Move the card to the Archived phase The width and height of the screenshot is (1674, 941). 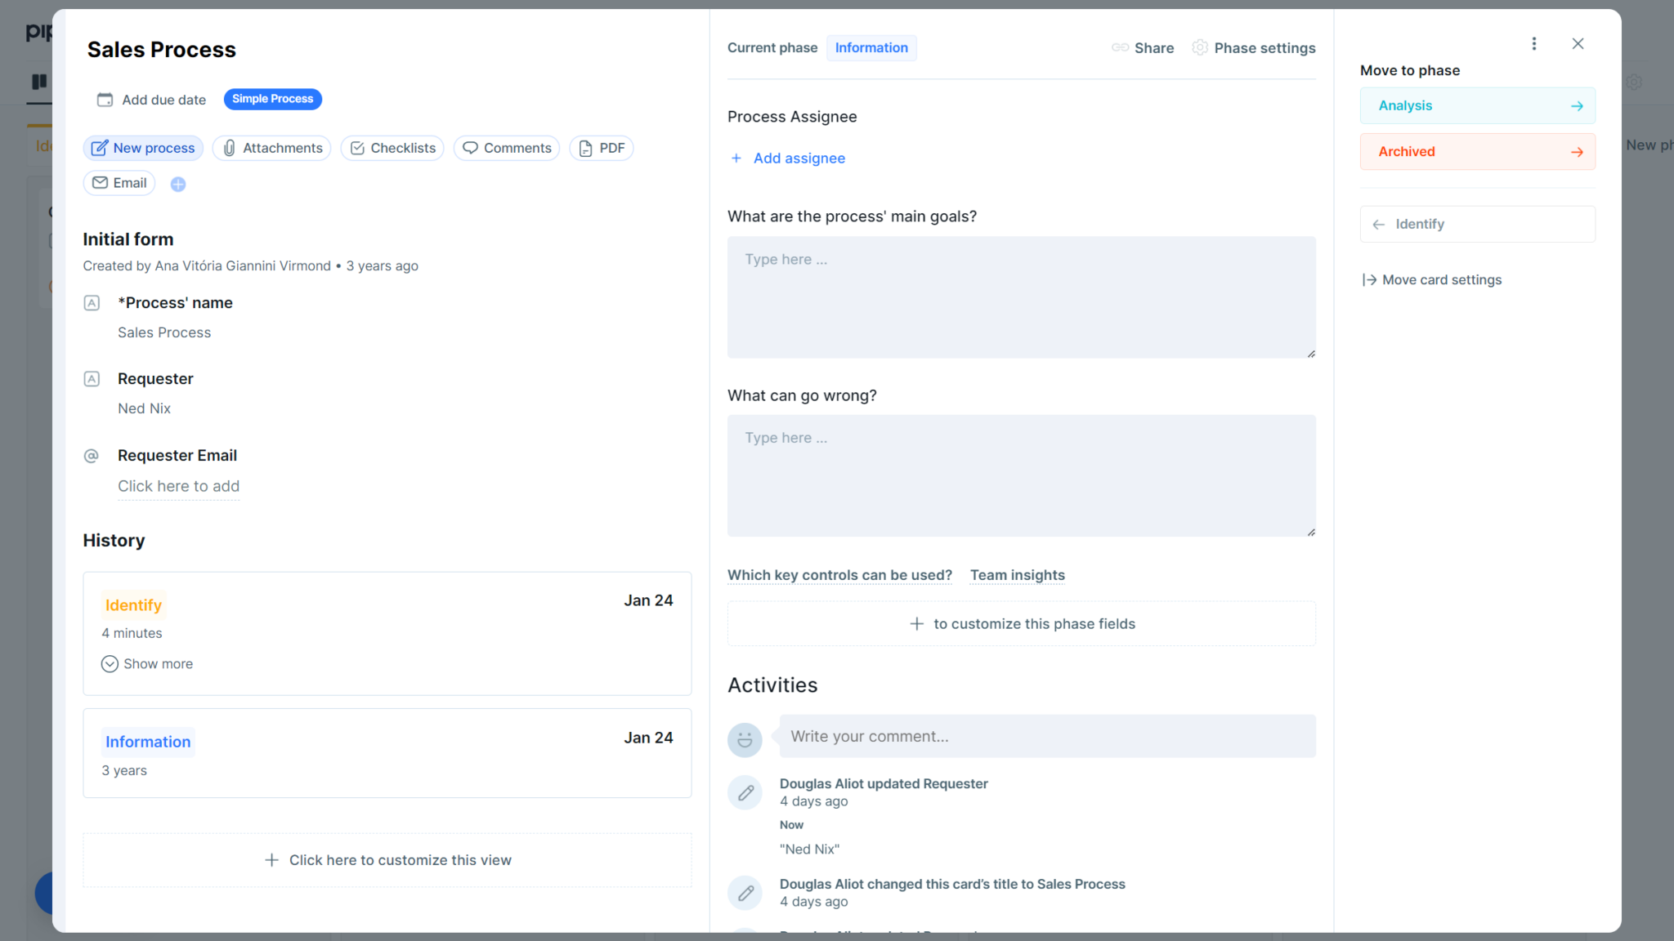[1476, 151]
